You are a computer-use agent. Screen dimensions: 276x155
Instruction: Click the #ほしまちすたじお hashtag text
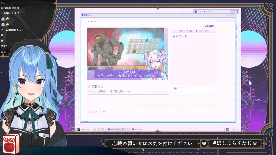click(235, 143)
